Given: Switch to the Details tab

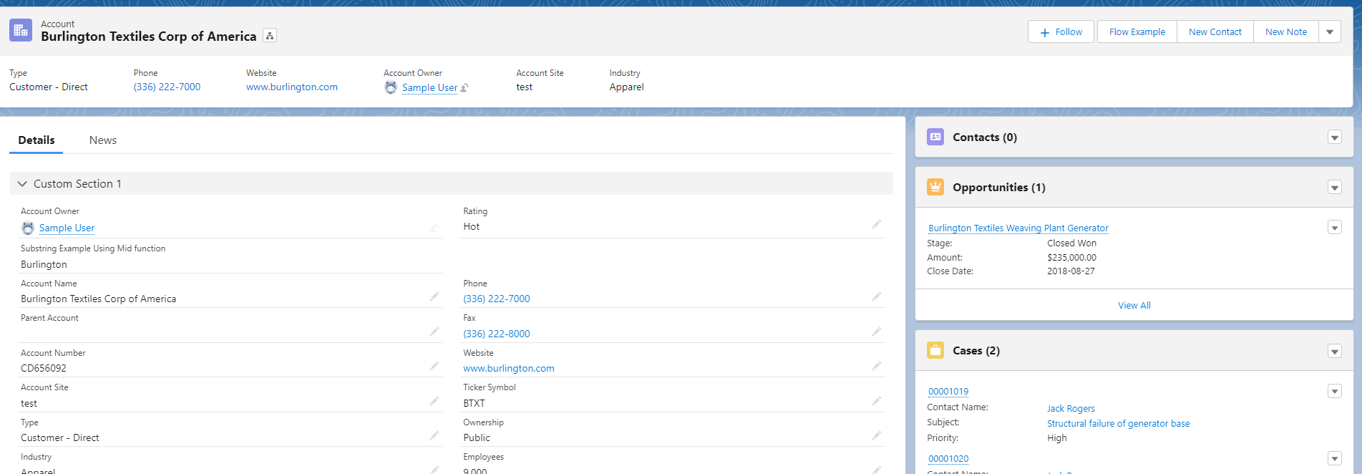Looking at the screenshot, I should coord(37,140).
